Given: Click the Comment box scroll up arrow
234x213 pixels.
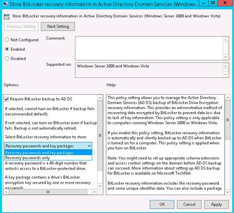Looking at the screenshot, I should (226, 40).
